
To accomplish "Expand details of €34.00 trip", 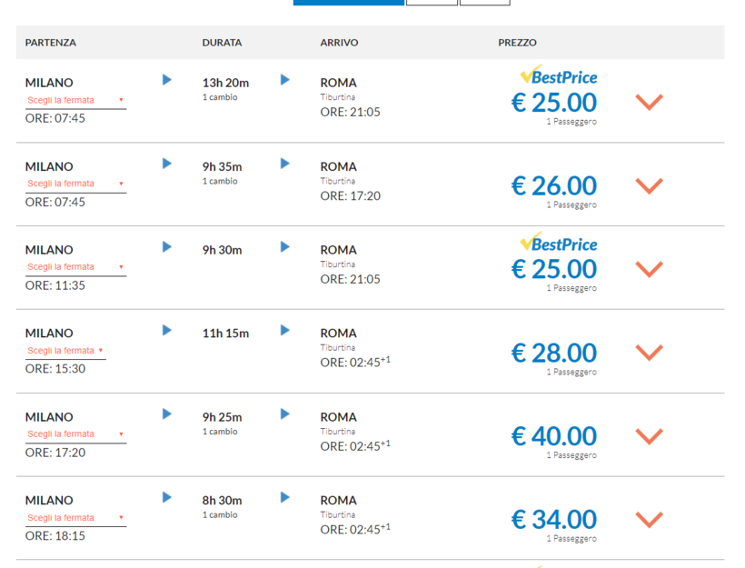I will coord(649,520).
